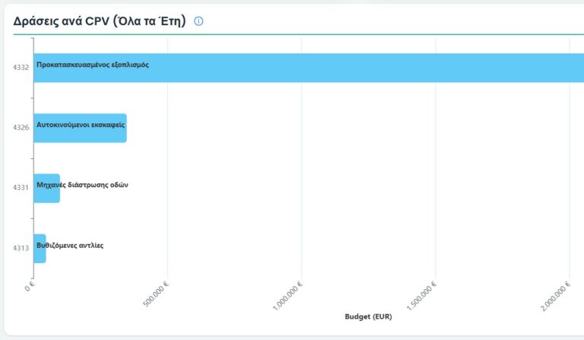Click the Προκατασκευασμένος εξοπλισμός bar text label
Image resolution: width=584 pixels, height=340 pixels.
coord(92,65)
